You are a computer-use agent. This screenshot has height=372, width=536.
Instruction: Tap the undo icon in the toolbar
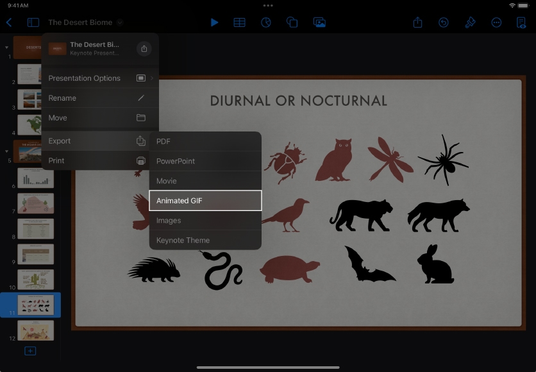click(444, 22)
